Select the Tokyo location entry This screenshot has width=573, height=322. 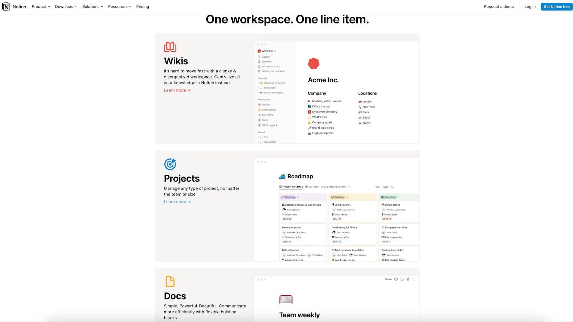[x=365, y=123]
